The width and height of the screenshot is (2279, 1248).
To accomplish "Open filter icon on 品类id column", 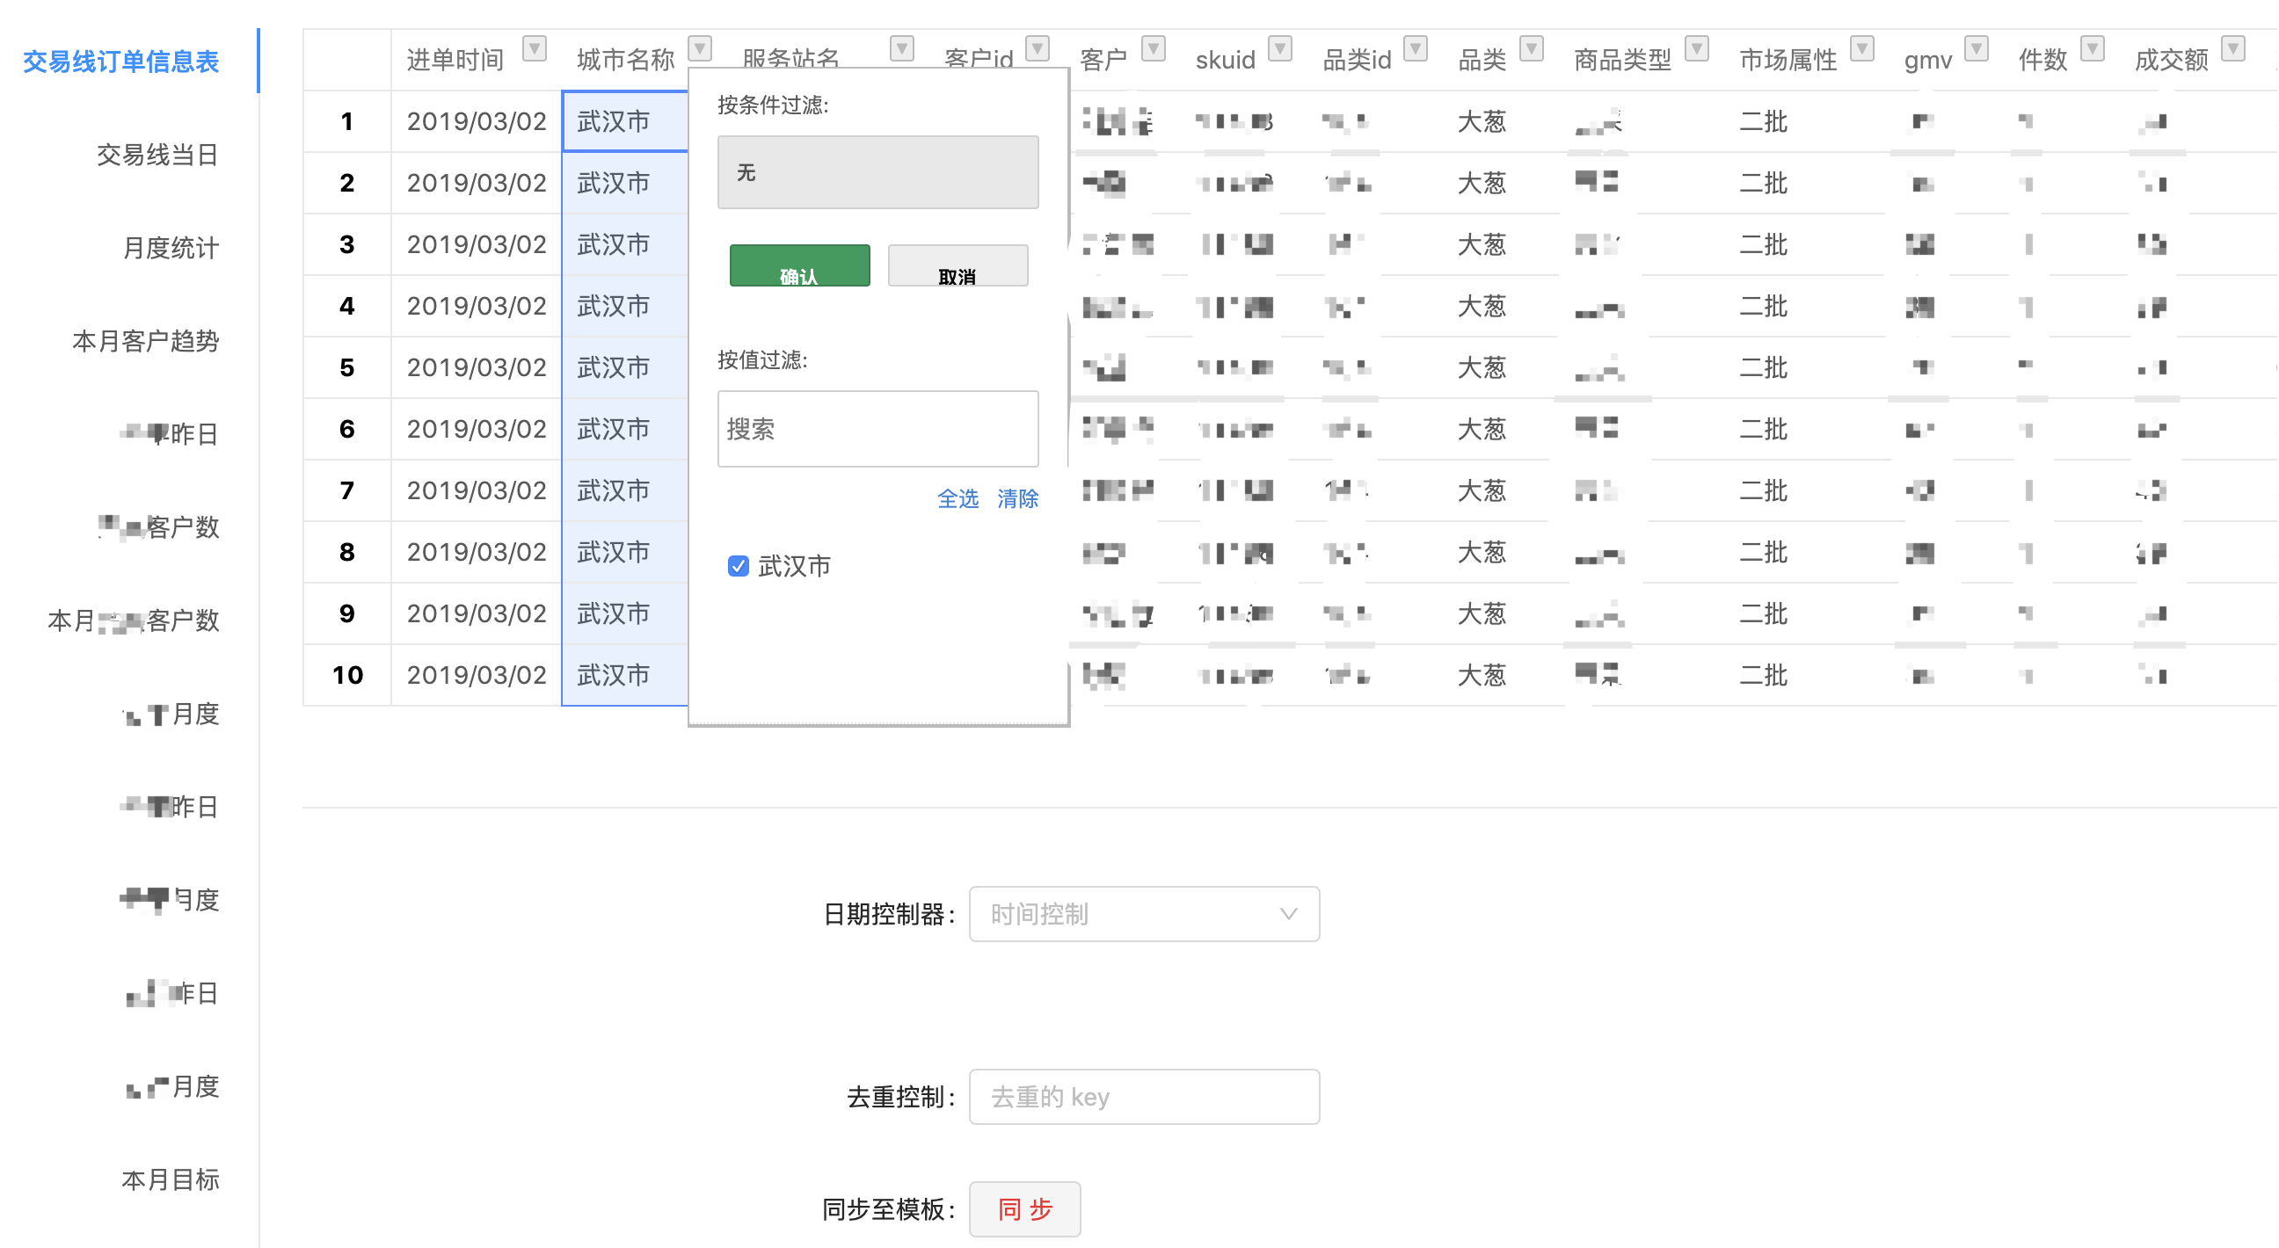I will pos(1416,47).
